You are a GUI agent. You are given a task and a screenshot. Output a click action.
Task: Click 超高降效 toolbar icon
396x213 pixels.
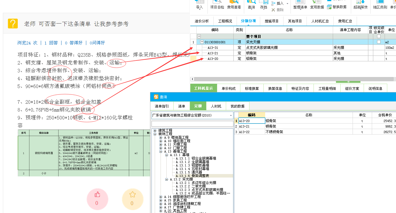[360, 5]
